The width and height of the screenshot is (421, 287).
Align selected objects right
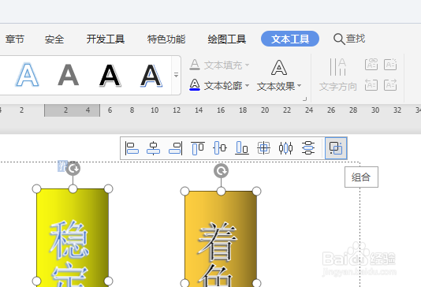pos(176,148)
